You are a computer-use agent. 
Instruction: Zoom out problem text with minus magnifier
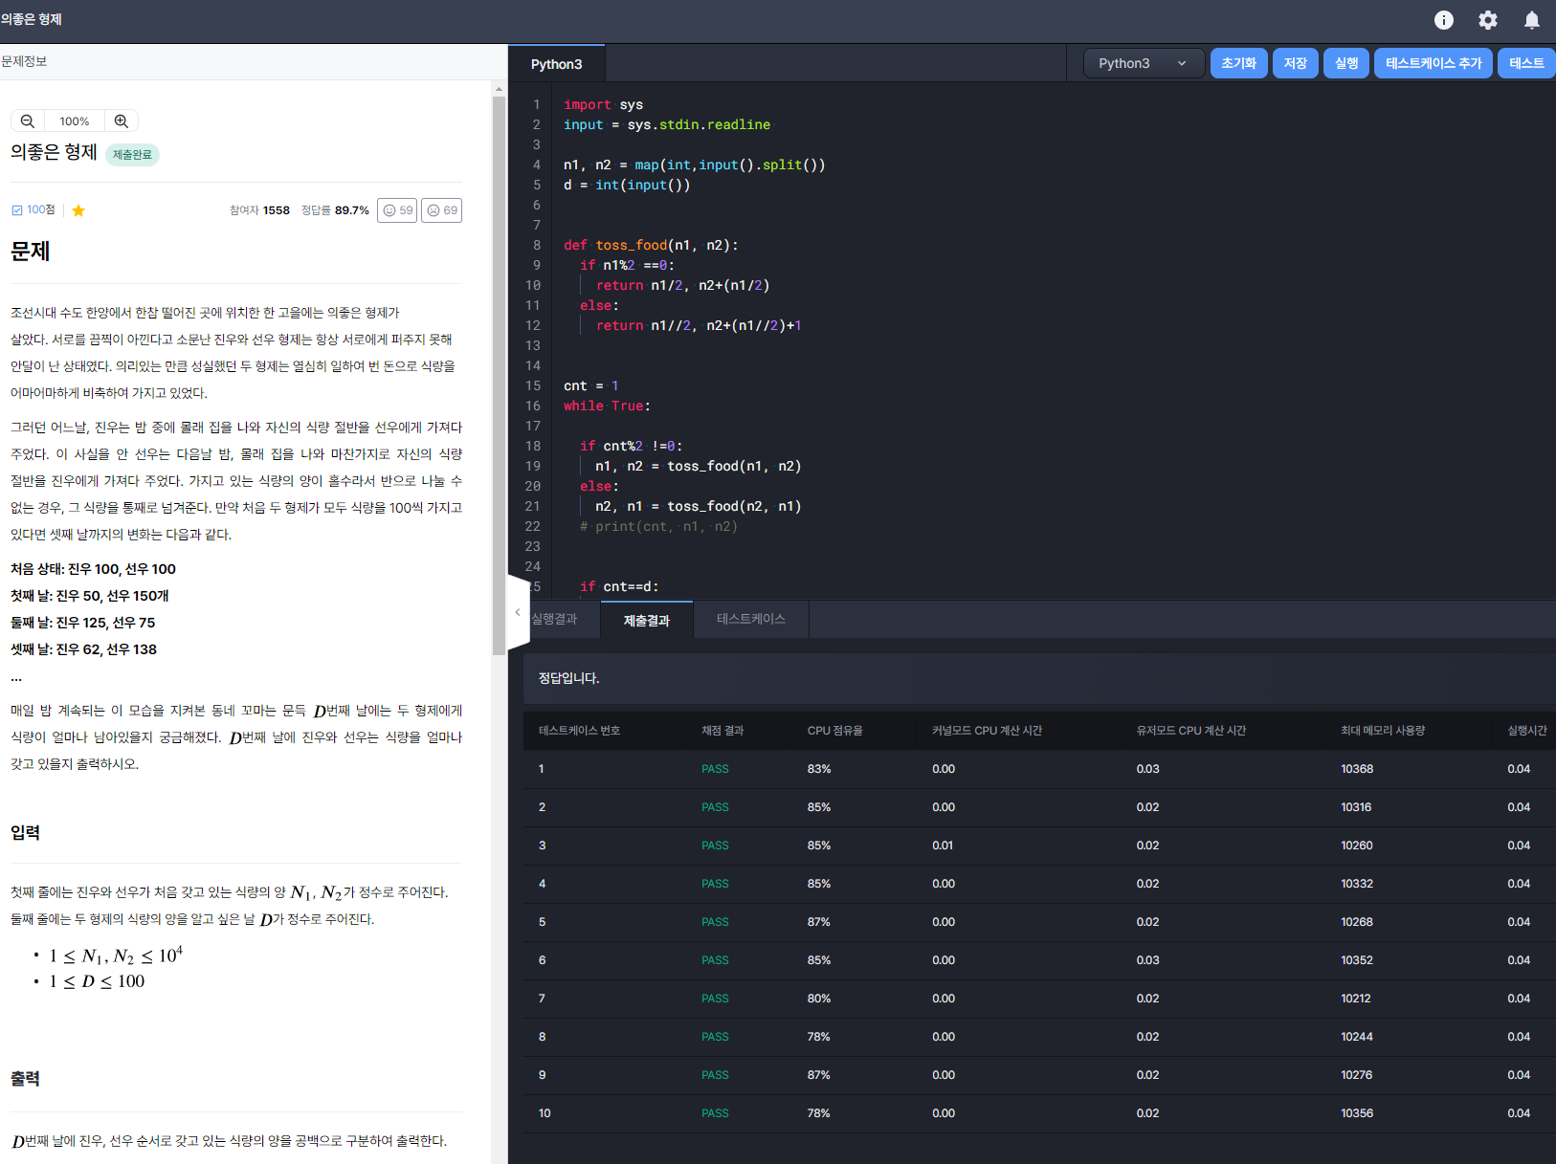(28, 121)
